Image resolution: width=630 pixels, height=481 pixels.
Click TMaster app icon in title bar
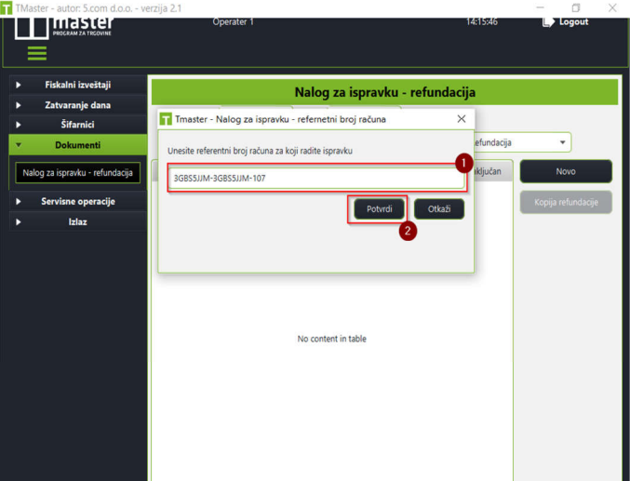click(x=6, y=8)
